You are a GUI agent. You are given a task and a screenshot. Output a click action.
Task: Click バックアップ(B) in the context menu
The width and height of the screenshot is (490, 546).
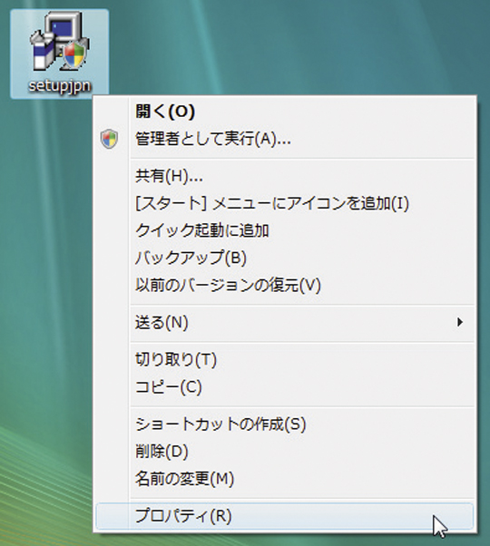pyautogui.click(x=285, y=258)
